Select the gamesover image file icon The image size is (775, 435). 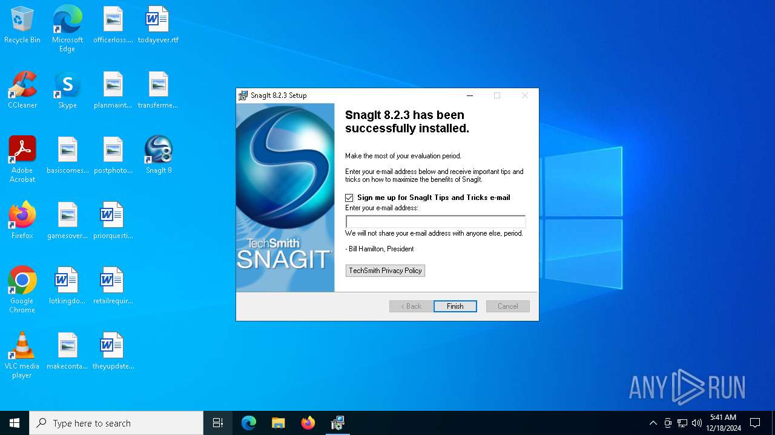[67, 221]
